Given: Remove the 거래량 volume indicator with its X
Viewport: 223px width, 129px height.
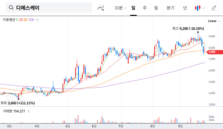Looking at the screenshot, I should pyautogui.click(x=29, y=111).
